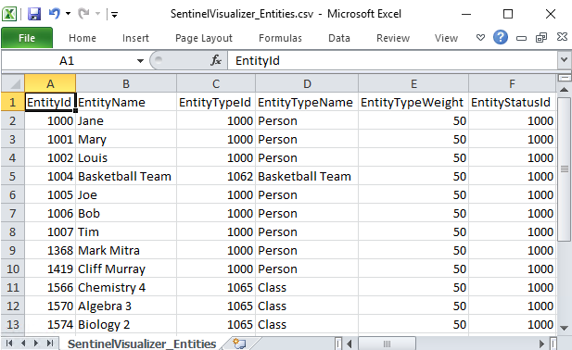Screen dimensions: 572x350
Task: Go to next sheet tab arrow
Action: (36, 344)
